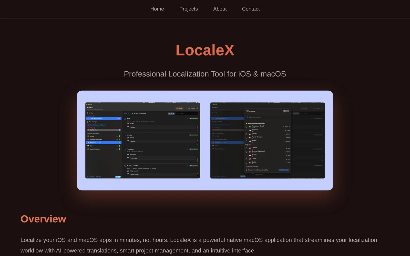
Task: Collapse the All Files section chevron
Action: (120, 113)
